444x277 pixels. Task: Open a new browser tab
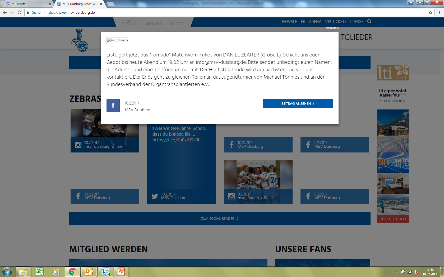[x=110, y=4]
